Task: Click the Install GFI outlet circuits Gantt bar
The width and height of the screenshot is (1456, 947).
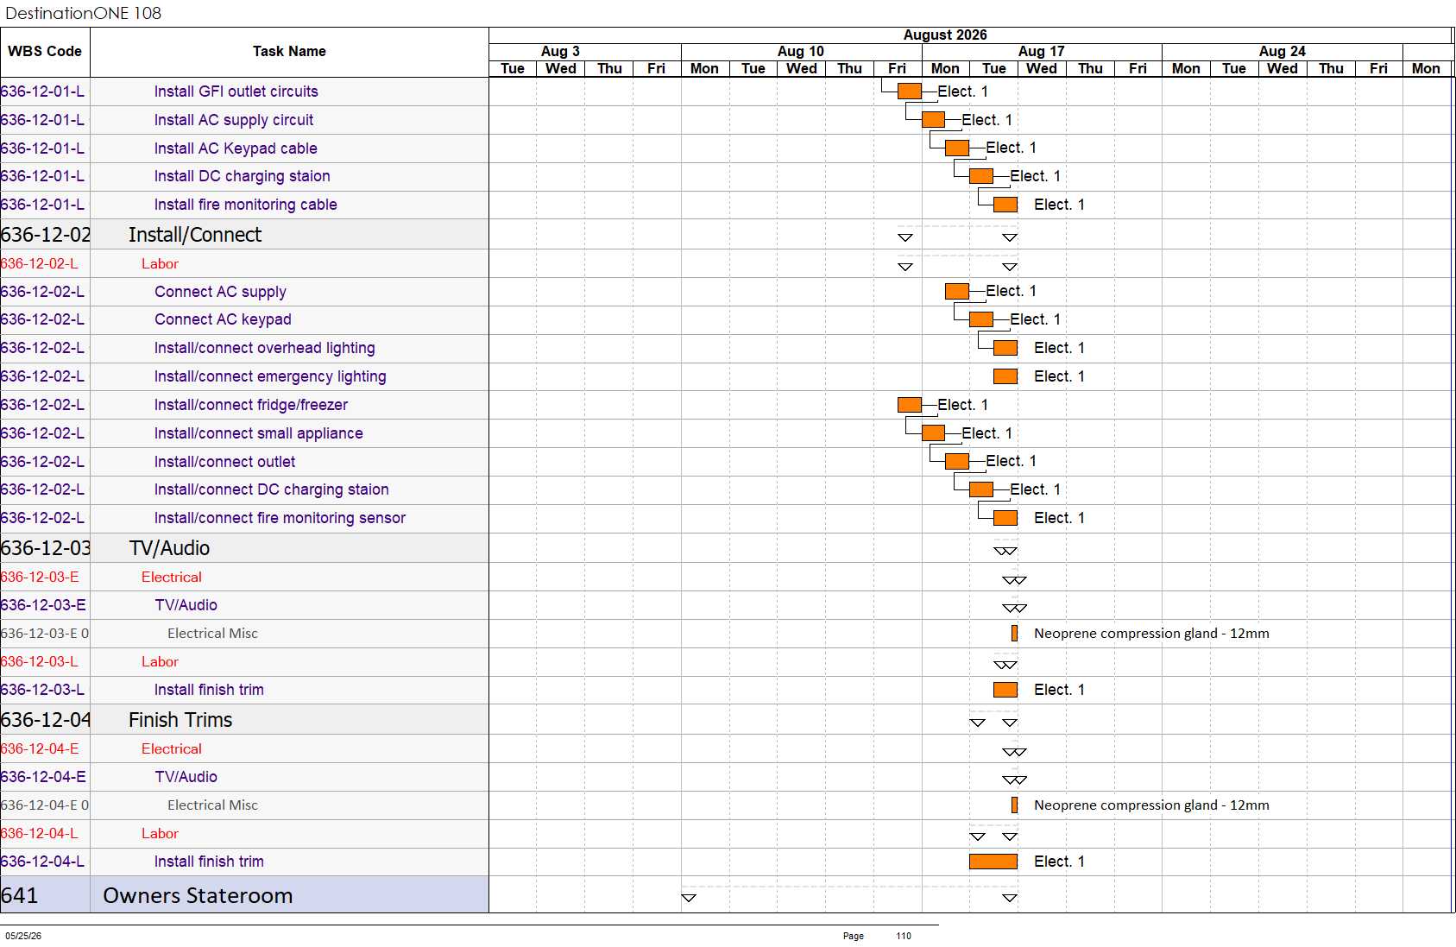Action: [909, 91]
